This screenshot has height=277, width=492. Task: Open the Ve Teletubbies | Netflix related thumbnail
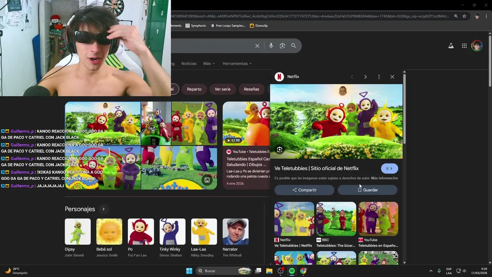click(294, 219)
